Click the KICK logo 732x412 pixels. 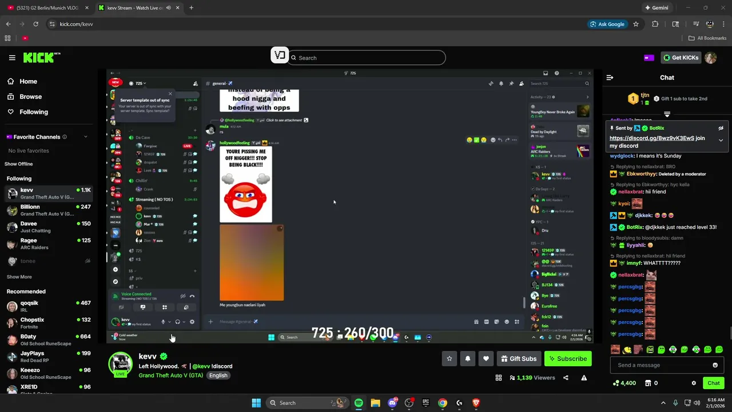42,57
